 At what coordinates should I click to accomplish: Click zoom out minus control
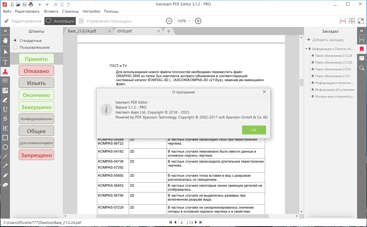169,21
